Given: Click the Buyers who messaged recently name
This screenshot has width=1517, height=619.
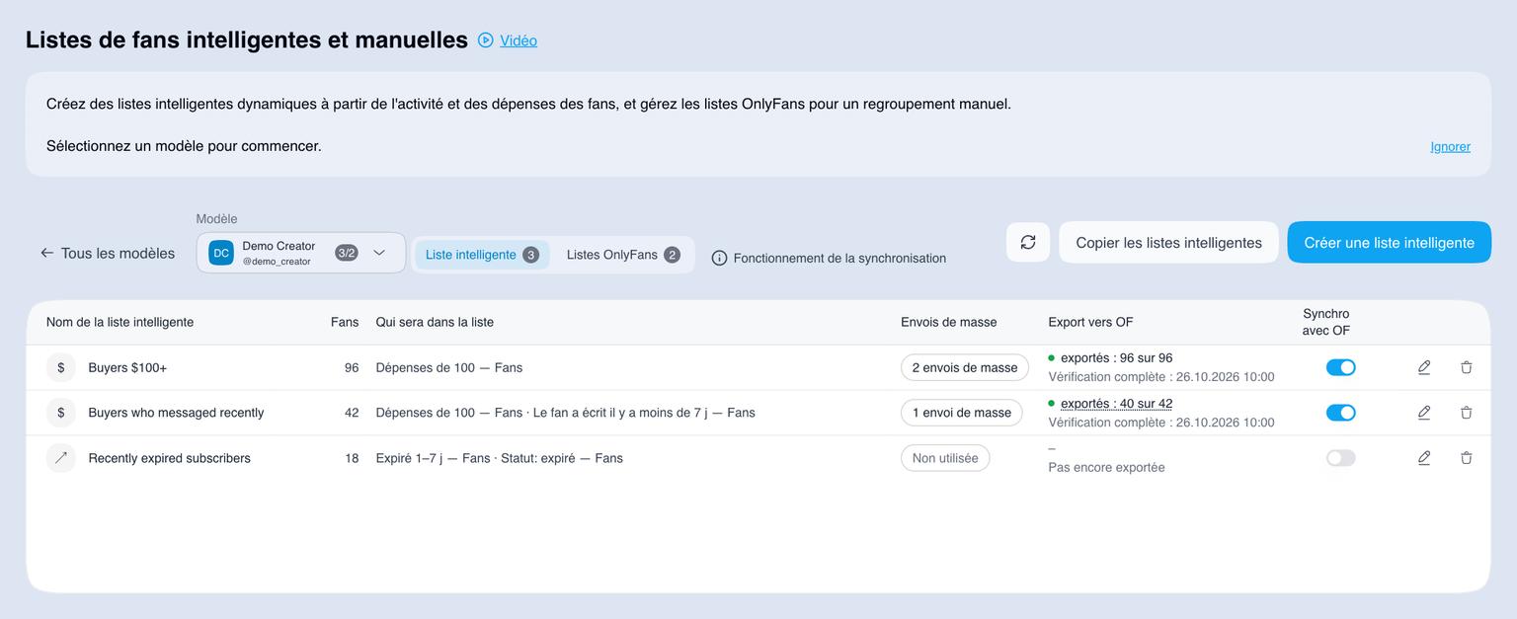Looking at the screenshot, I should point(176,413).
